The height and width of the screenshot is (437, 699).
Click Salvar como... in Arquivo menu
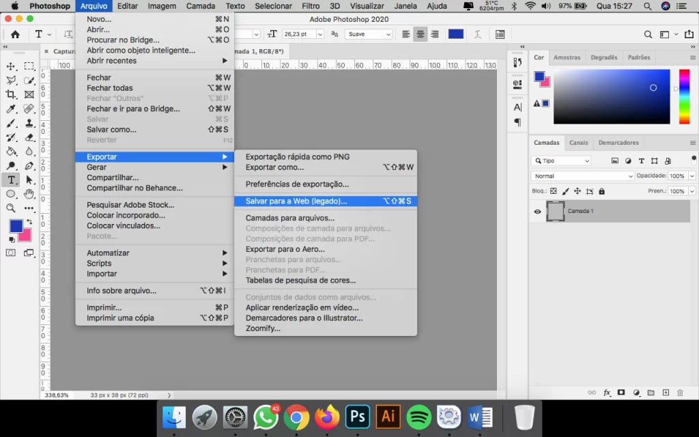(155, 130)
